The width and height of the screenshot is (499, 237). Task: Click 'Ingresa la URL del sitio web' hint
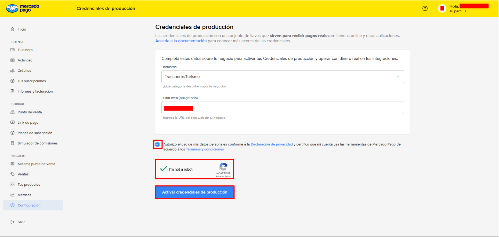[x=195, y=118]
